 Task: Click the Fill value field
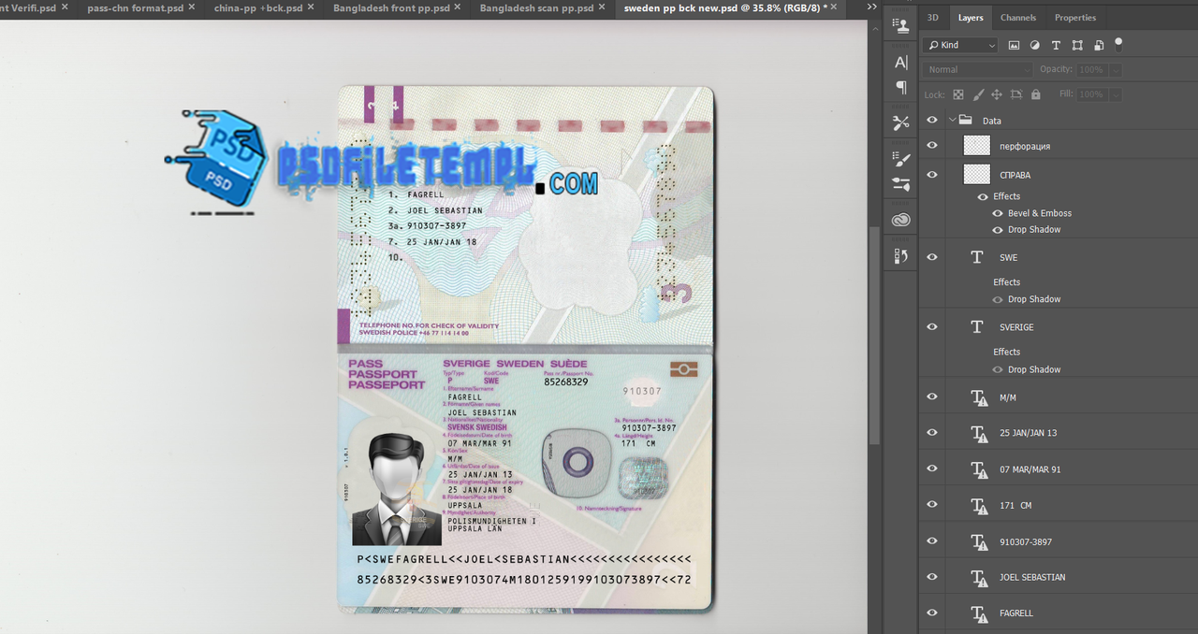pos(1092,94)
